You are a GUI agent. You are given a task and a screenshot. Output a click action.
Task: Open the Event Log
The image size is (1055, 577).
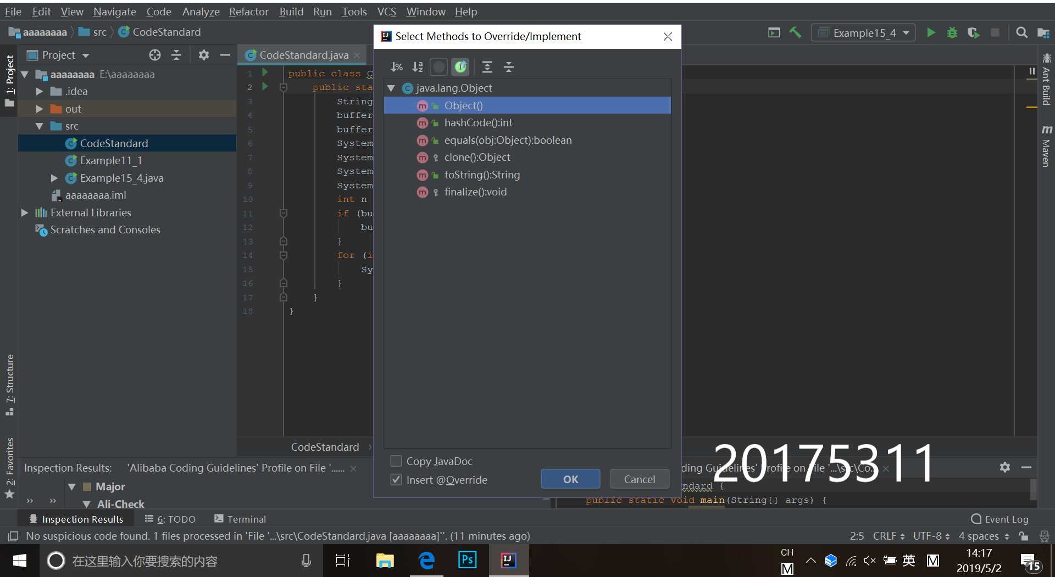pyautogui.click(x=1000, y=519)
